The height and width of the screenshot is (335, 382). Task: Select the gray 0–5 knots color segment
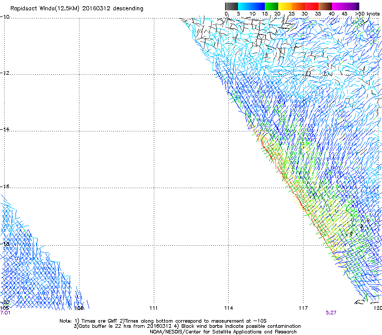coord(231,6)
